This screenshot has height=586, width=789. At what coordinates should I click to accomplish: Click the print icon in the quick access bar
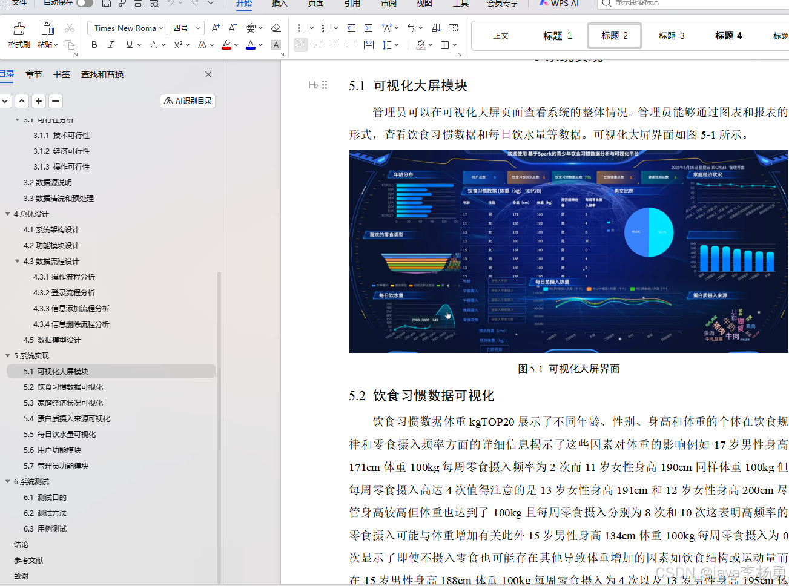pos(138,3)
